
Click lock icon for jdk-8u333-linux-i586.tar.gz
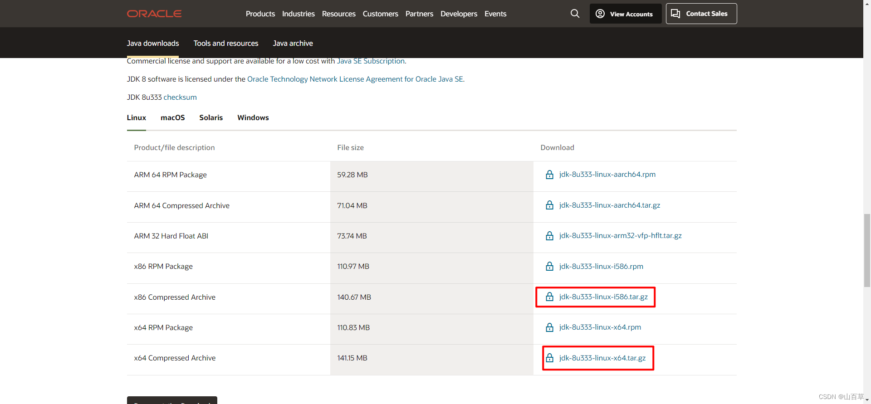[549, 297]
